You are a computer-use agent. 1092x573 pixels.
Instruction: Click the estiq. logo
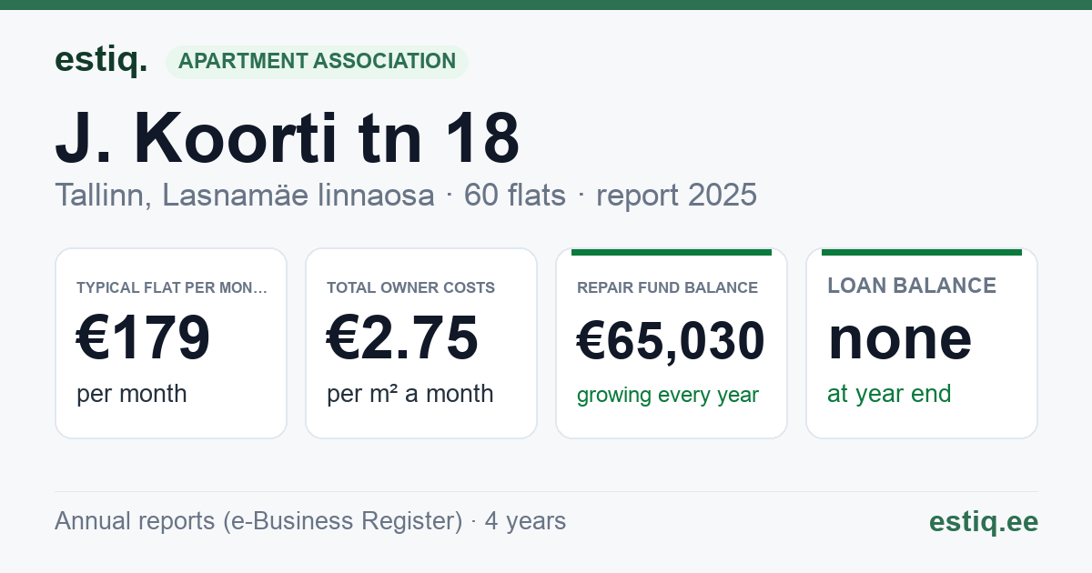[101, 60]
